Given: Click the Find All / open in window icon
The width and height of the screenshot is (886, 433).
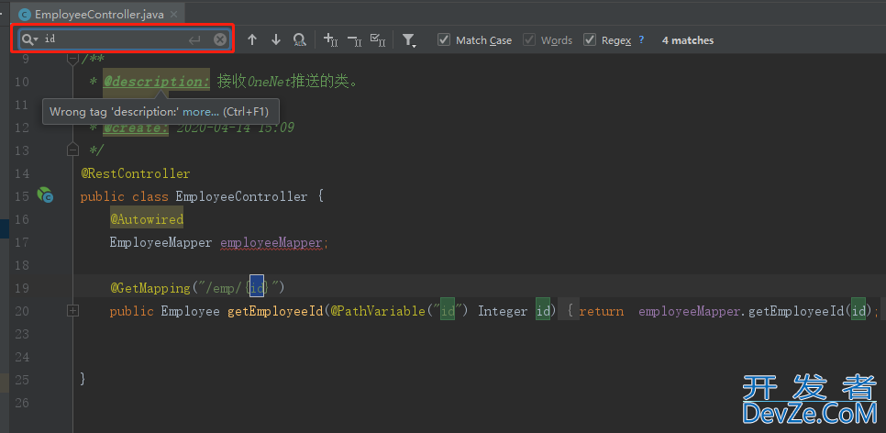Looking at the screenshot, I should pos(300,39).
